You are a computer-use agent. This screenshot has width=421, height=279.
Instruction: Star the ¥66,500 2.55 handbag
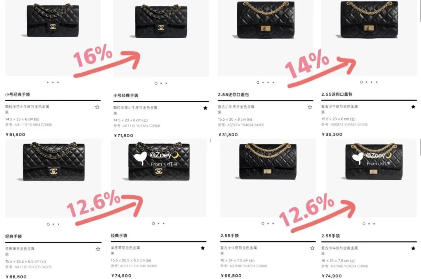pyautogui.click(x=312, y=248)
